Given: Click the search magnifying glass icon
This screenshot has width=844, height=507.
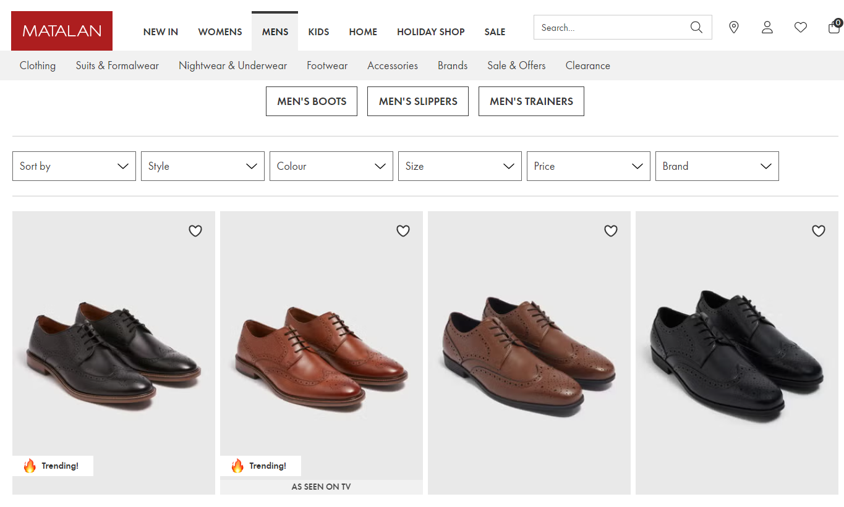Looking at the screenshot, I should 696,27.
